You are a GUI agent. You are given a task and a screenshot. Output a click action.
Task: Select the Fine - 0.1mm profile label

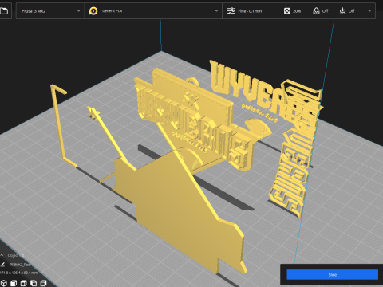tap(250, 11)
